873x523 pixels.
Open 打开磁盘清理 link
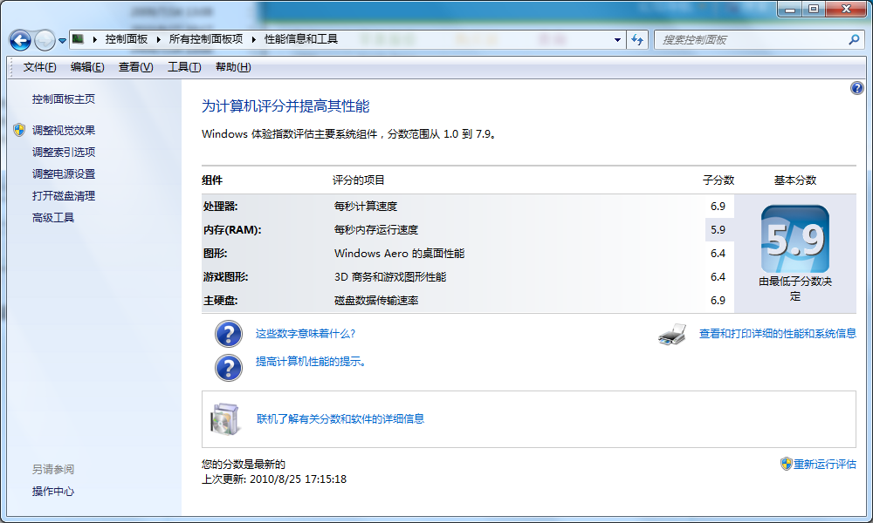[64, 195]
